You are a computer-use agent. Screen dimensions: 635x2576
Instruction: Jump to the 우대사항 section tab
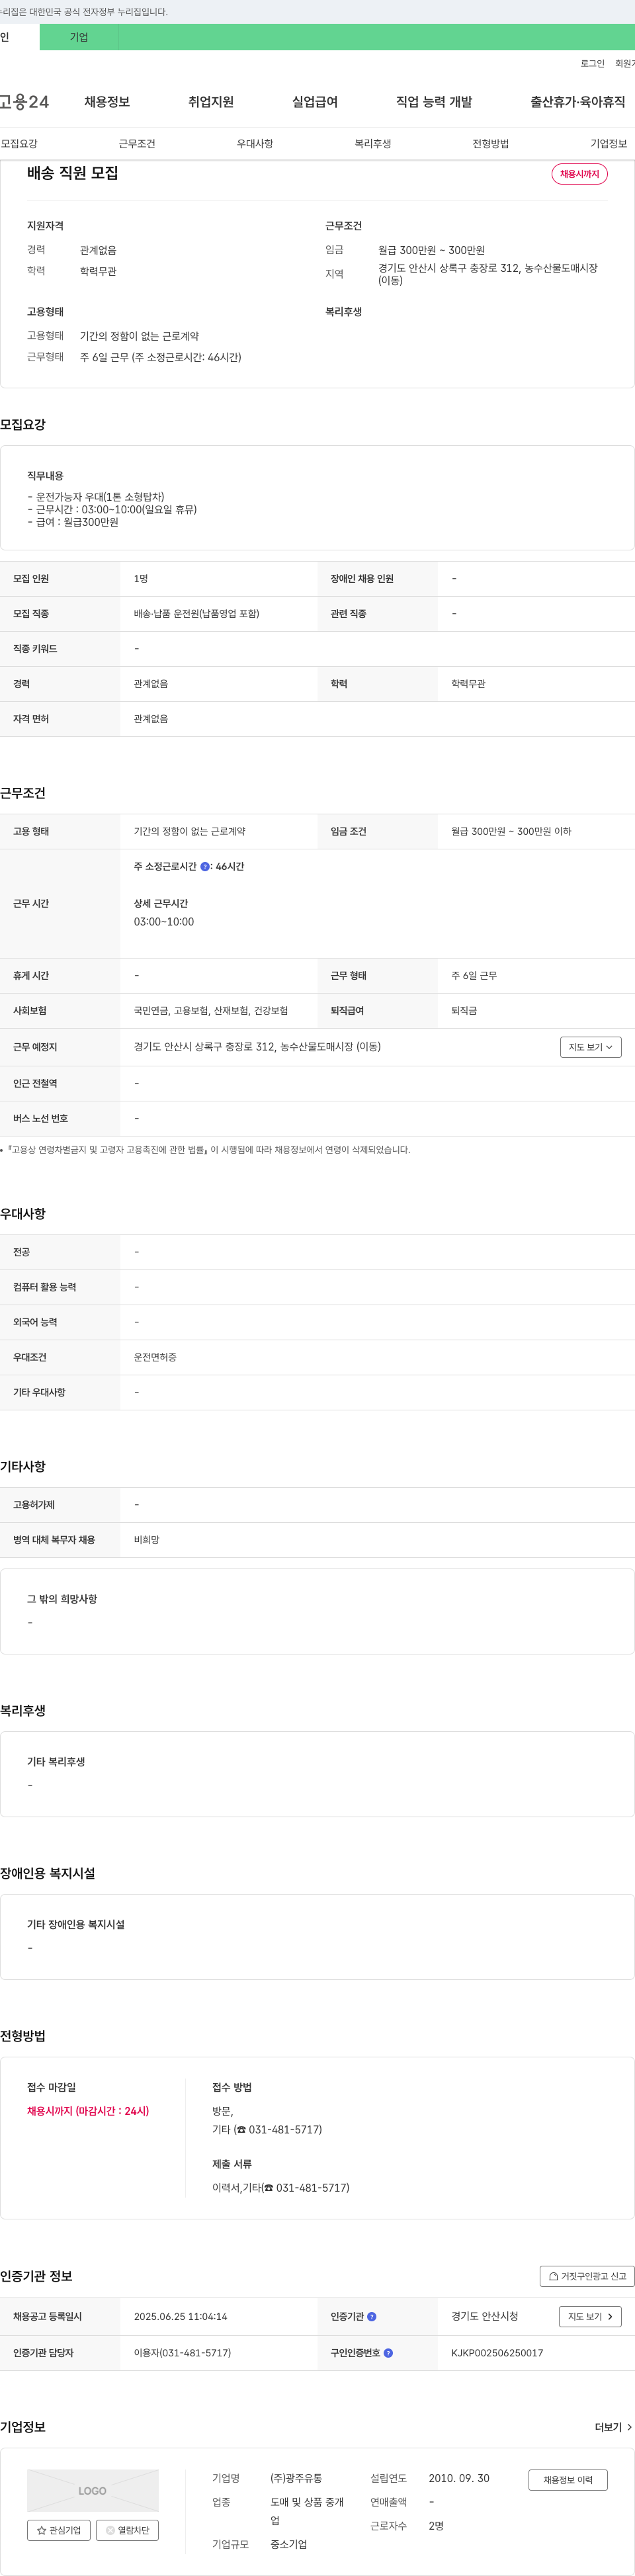click(255, 144)
